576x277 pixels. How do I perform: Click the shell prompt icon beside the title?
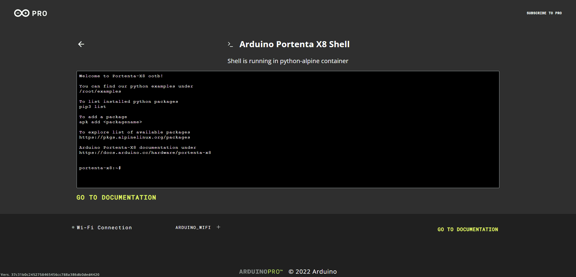[x=230, y=44]
